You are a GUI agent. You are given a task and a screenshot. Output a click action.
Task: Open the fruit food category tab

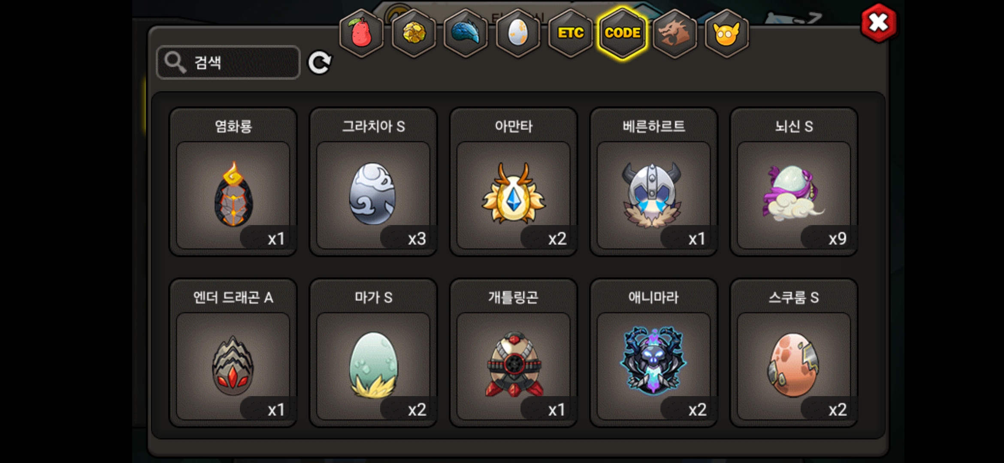[x=362, y=33]
